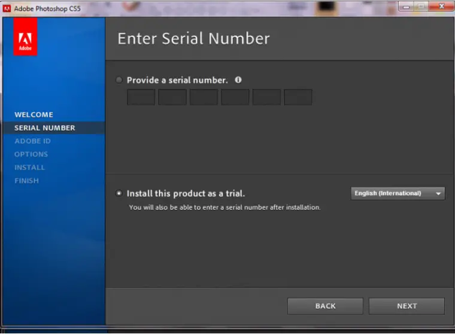455x334 pixels.
Task: Click the fourth serial number box
Action: [235, 97]
